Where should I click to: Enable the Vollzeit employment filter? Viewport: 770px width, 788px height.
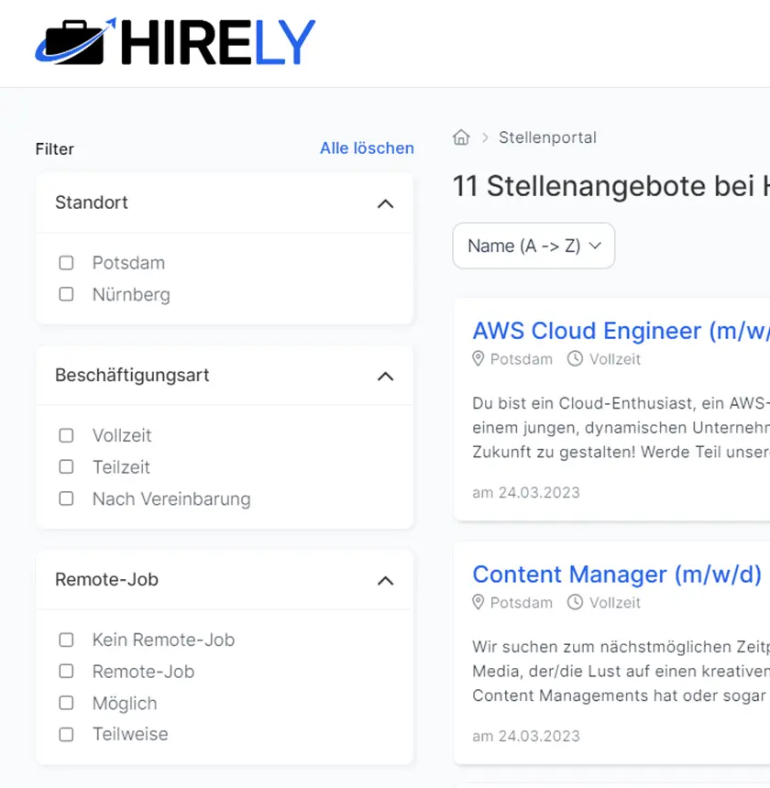tap(66, 435)
